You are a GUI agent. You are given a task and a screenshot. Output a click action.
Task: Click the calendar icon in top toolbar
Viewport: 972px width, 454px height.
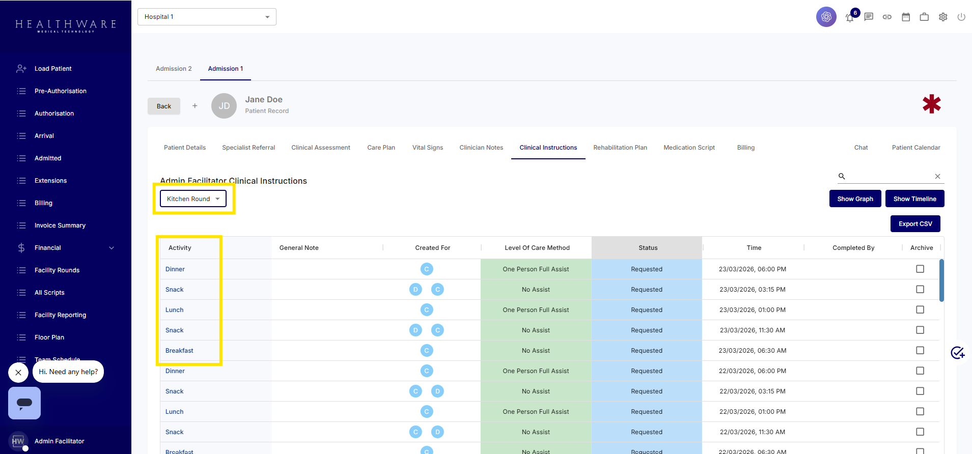906,17
